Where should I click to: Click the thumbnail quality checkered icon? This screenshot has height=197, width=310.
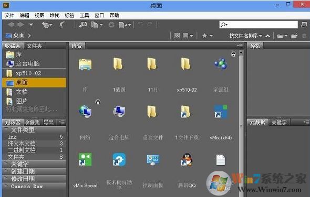(177, 36)
